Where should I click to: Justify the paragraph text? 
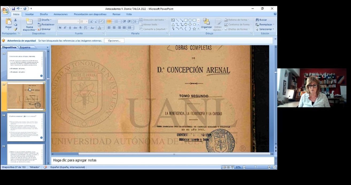[x=124, y=28]
